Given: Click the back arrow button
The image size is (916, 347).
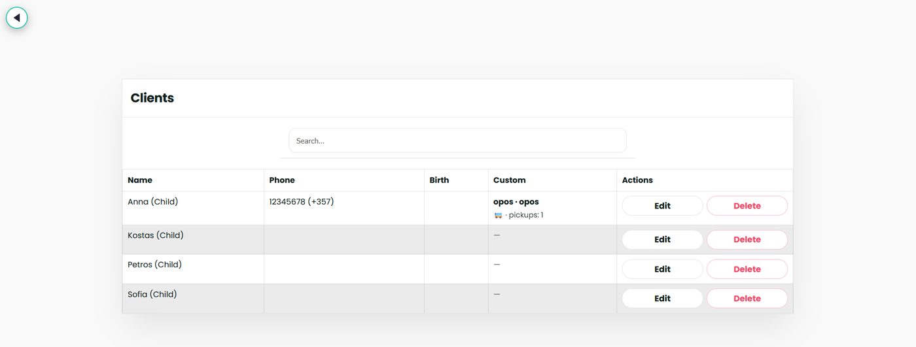Looking at the screenshot, I should point(17,18).
